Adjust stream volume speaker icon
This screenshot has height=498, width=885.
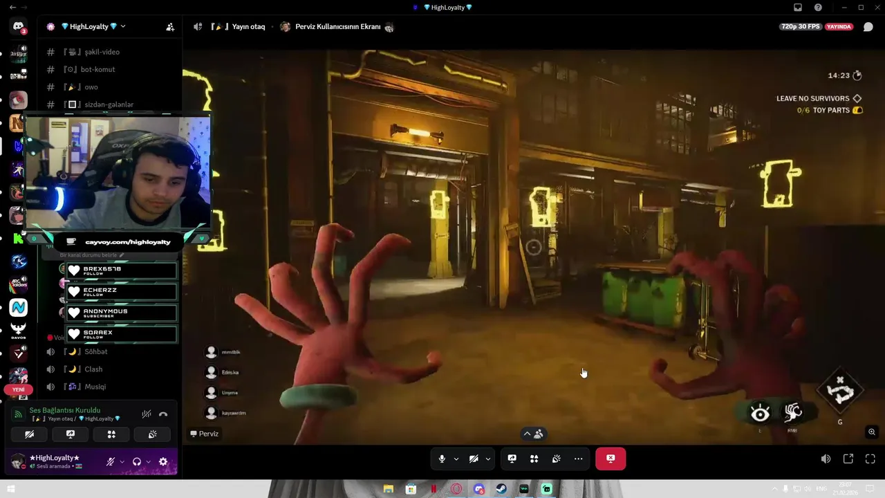(x=826, y=459)
